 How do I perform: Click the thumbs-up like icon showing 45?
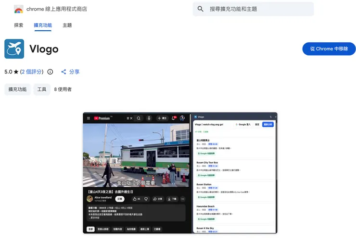(x=137, y=199)
